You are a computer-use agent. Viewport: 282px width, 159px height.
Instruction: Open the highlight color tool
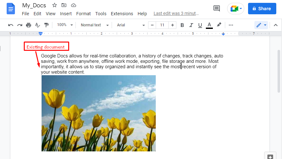pos(219,25)
